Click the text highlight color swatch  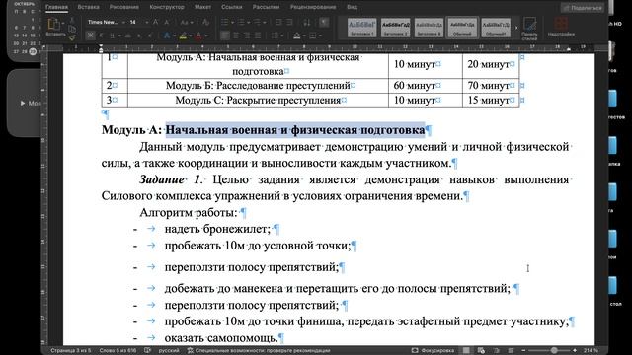[x=183, y=36]
